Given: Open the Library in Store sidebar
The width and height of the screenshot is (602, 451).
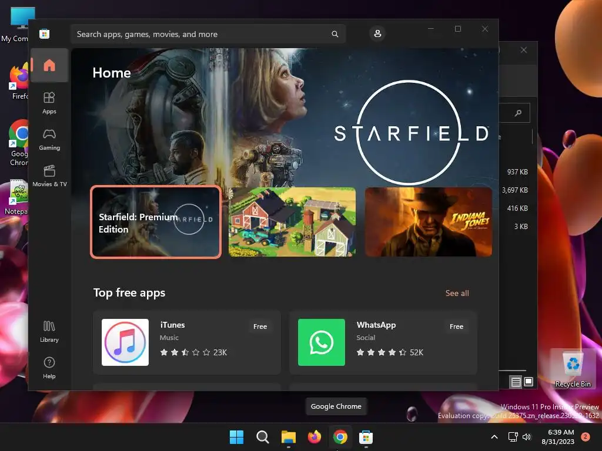Looking at the screenshot, I should [49, 331].
